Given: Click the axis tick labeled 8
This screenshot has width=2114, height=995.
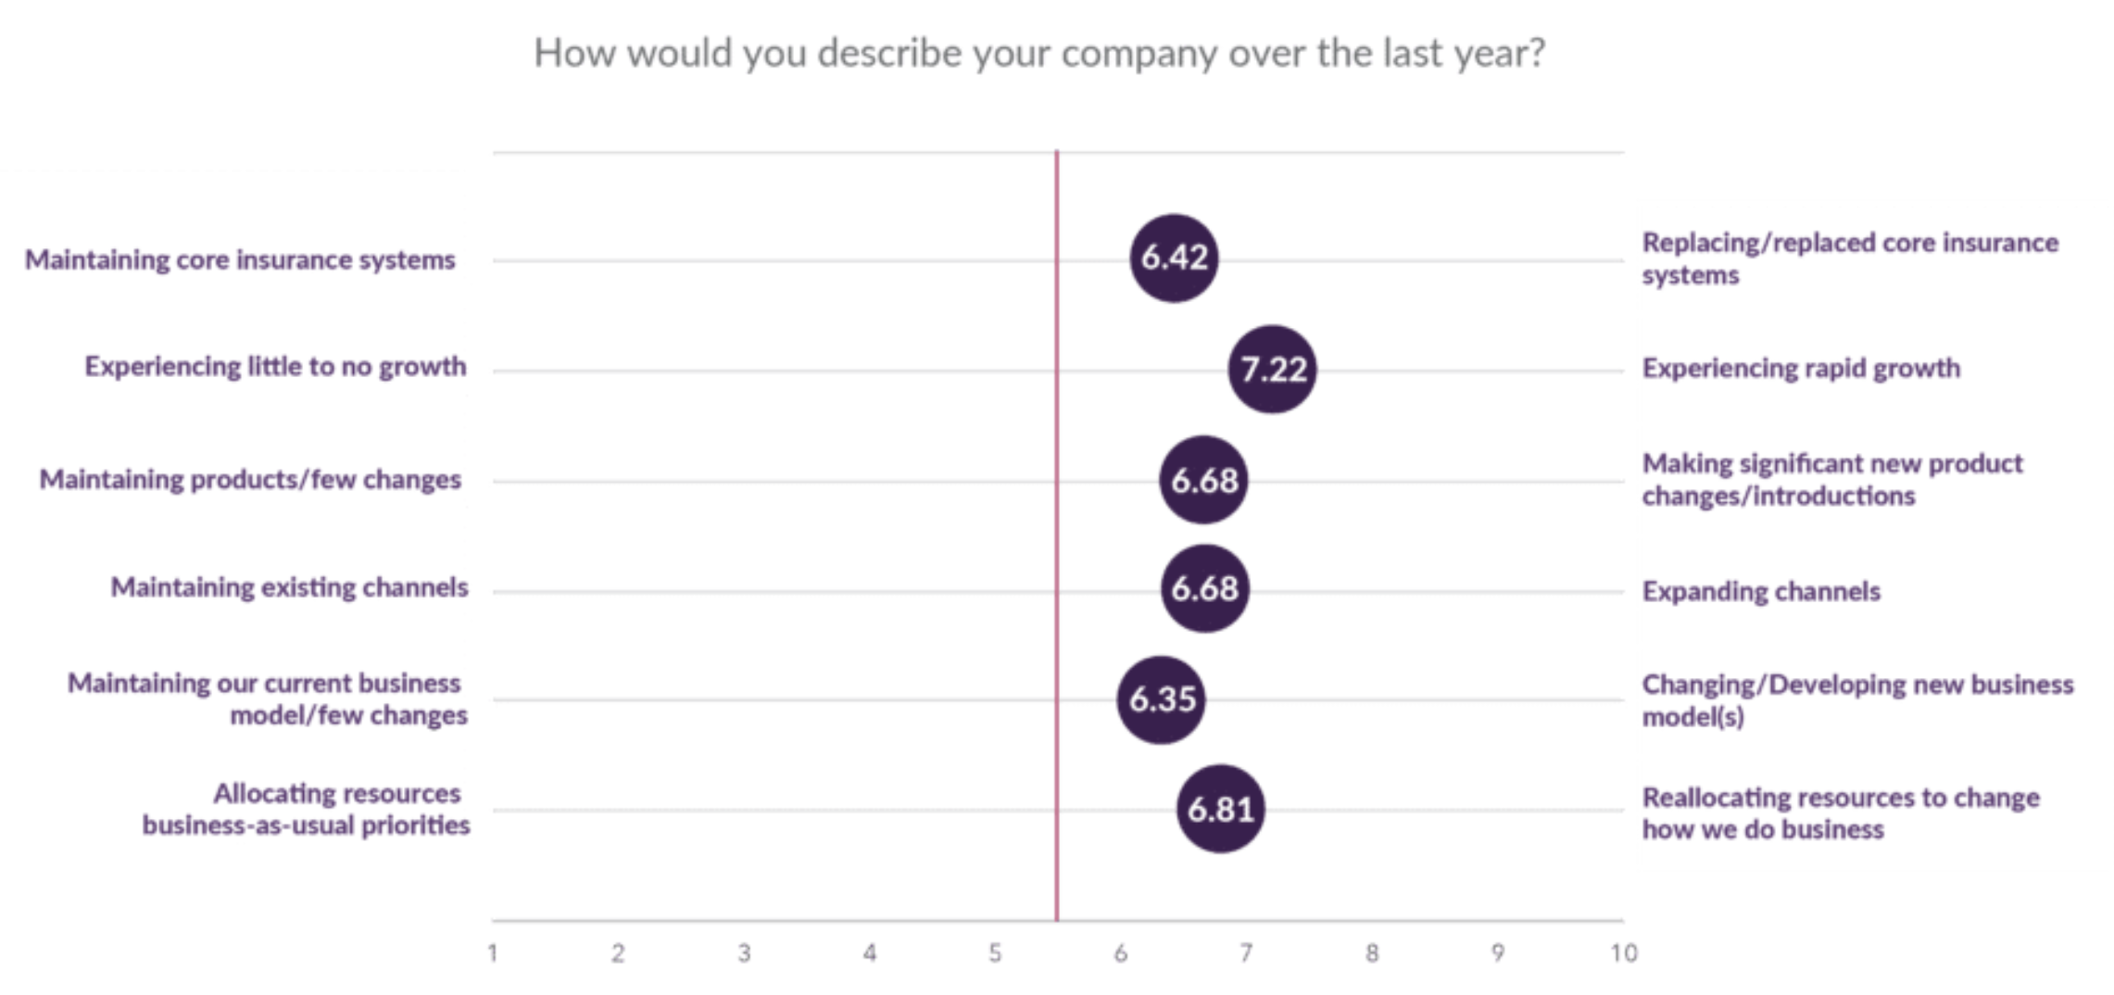Looking at the screenshot, I should pos(1372,953).
